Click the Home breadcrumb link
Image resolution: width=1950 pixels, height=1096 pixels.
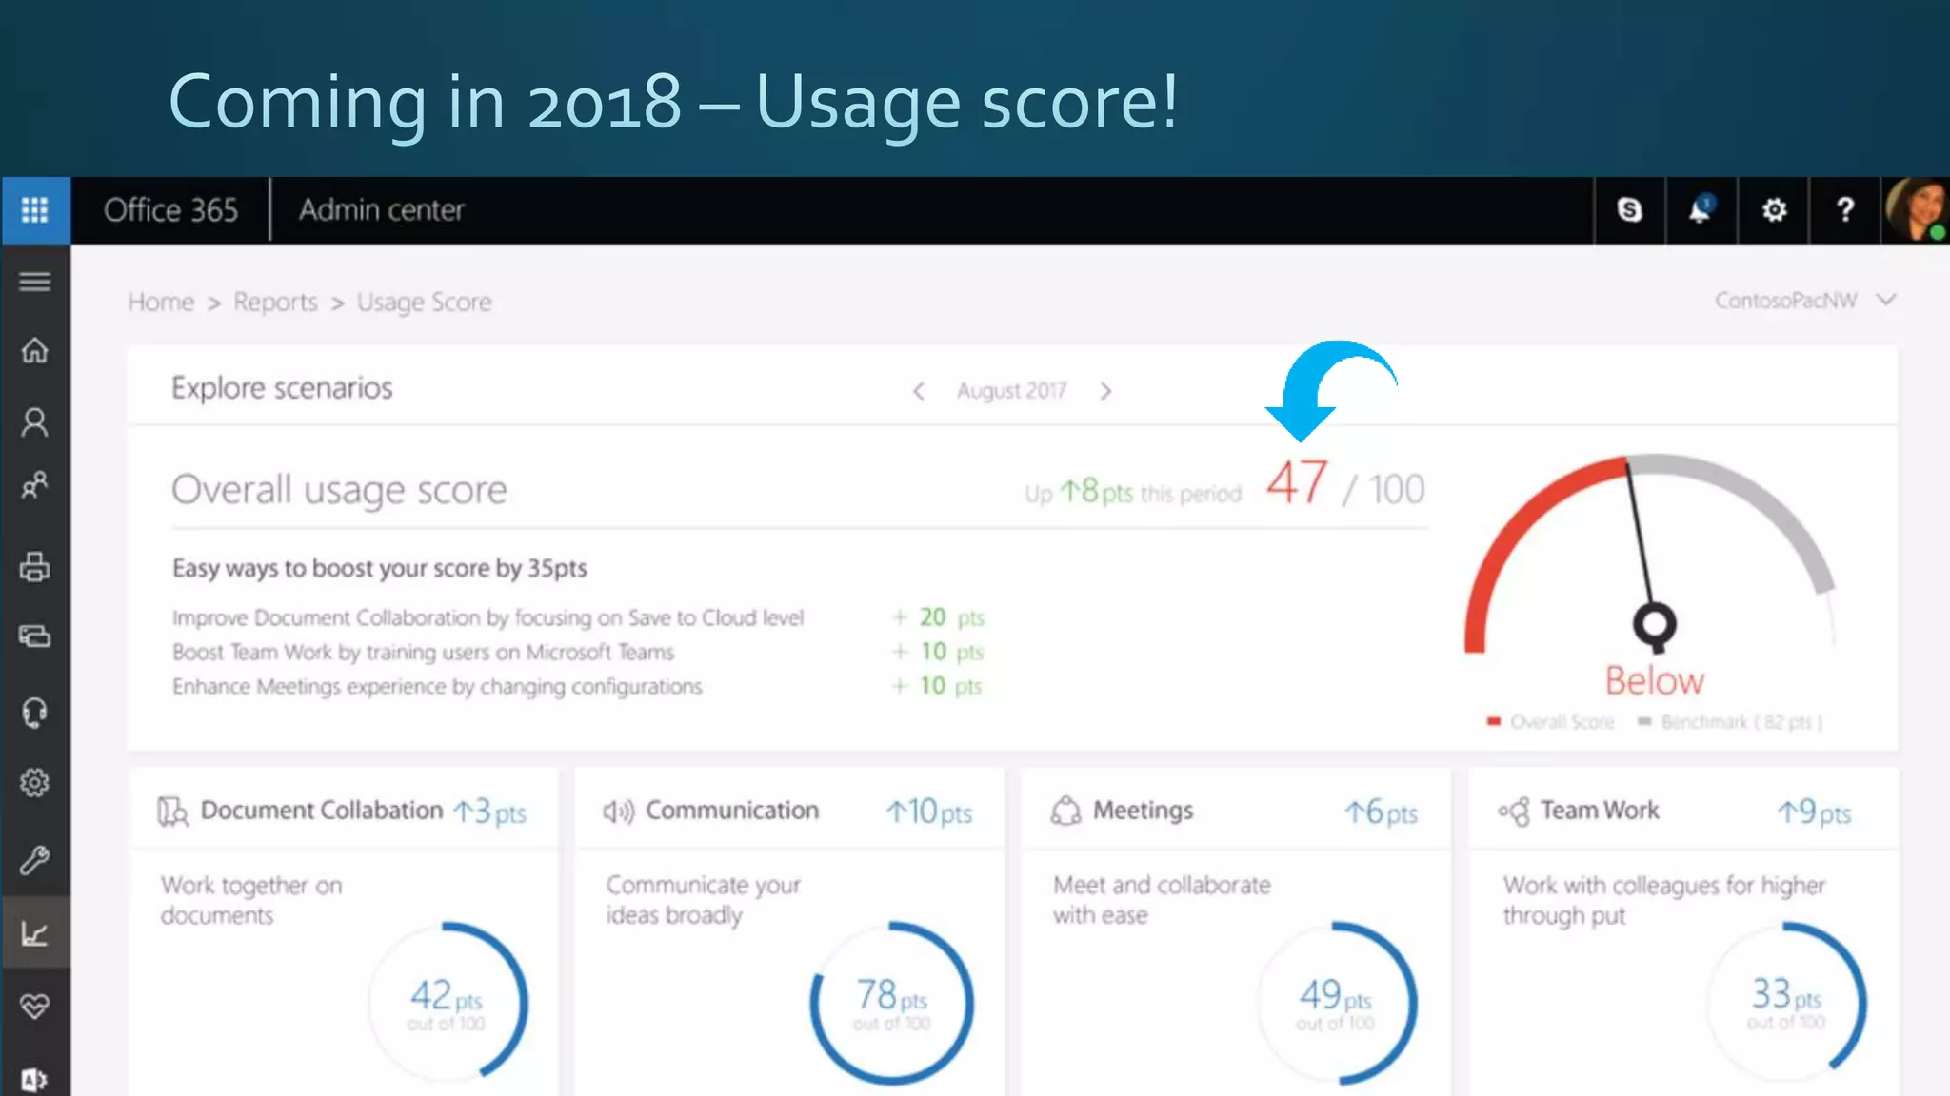point(161,302)
